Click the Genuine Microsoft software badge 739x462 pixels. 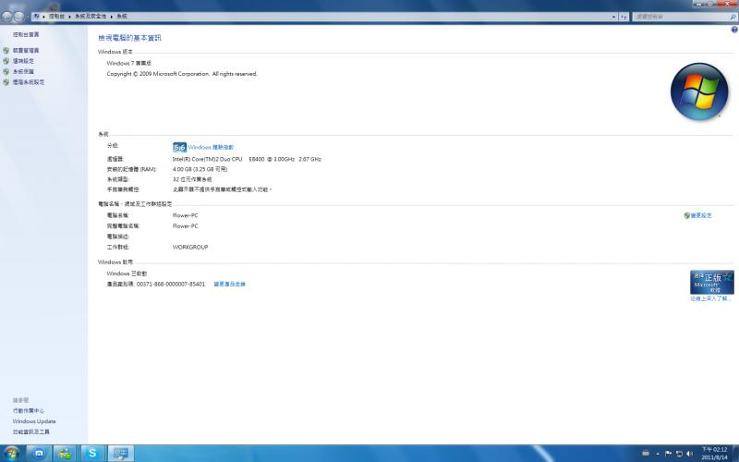click(711, 282)
